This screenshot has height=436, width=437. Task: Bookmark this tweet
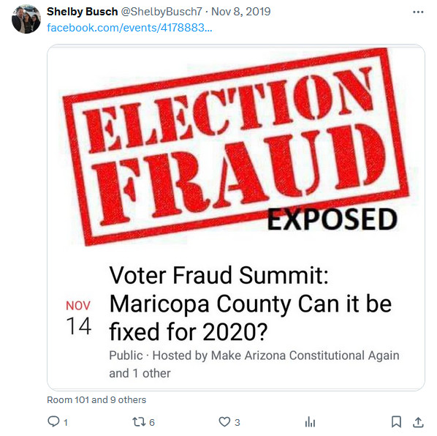coord(396,422)
